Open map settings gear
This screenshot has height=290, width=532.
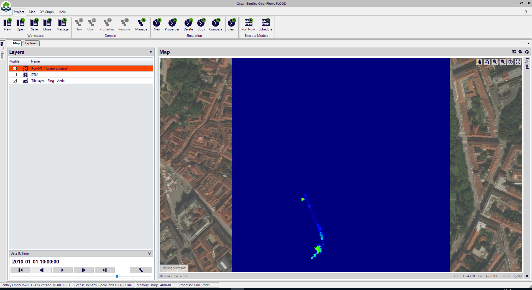tap(527, 52)
